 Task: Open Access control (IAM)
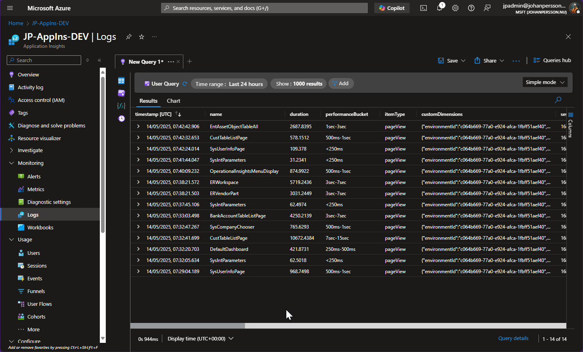coord(41,100)
